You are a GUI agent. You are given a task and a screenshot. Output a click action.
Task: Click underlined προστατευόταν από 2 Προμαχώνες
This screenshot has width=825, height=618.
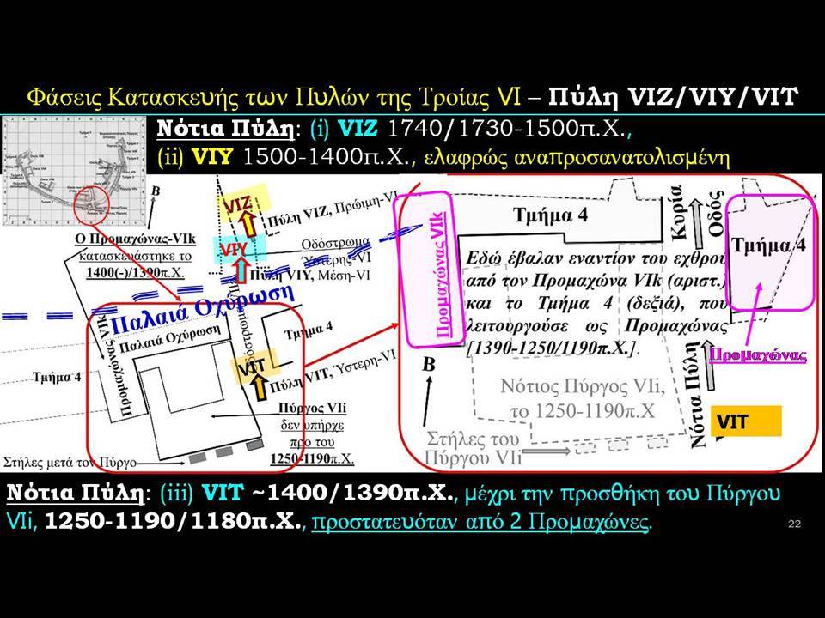pyautogui.click(x=480, y=523)
